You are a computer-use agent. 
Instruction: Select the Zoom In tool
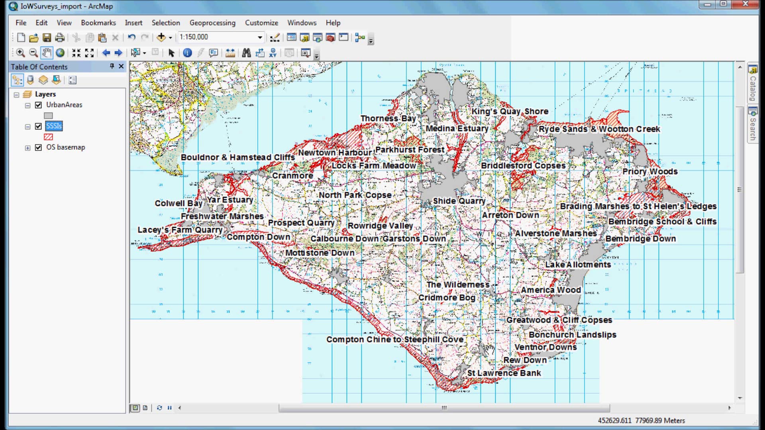20,53
